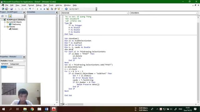The width and height of the screenshot is (200, 112).
Task: Click code window scroll down arrow
Action: tap(198, 102)
